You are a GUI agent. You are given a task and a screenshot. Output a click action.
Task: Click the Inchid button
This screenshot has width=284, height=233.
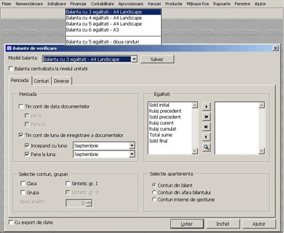pyautogui.click(x=223, y=224)
